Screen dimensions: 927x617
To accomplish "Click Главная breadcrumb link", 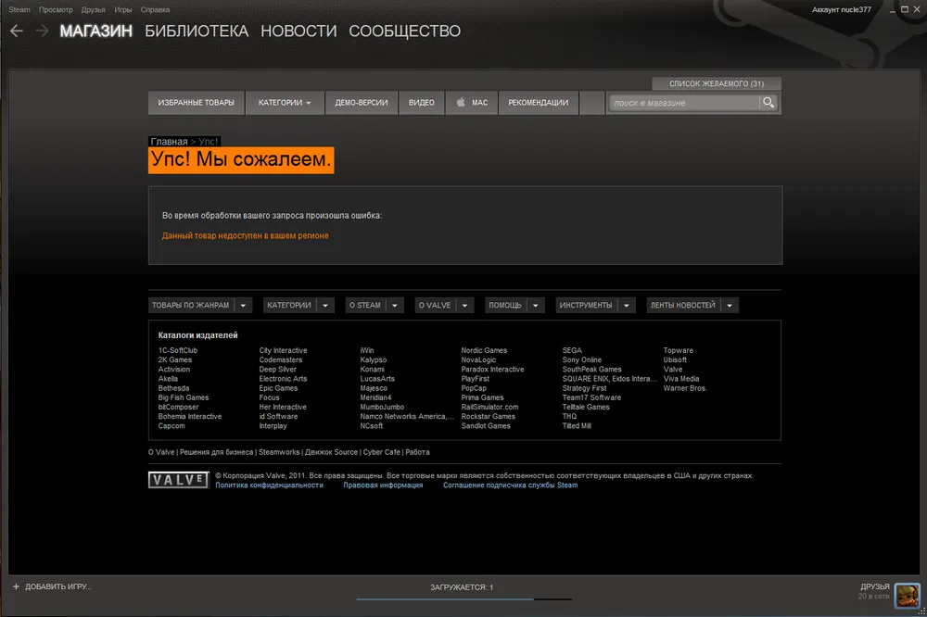I will pyautogui.click(x=169, y=141).
